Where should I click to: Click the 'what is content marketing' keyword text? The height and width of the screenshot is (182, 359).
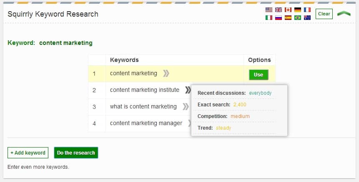point(143,106)
